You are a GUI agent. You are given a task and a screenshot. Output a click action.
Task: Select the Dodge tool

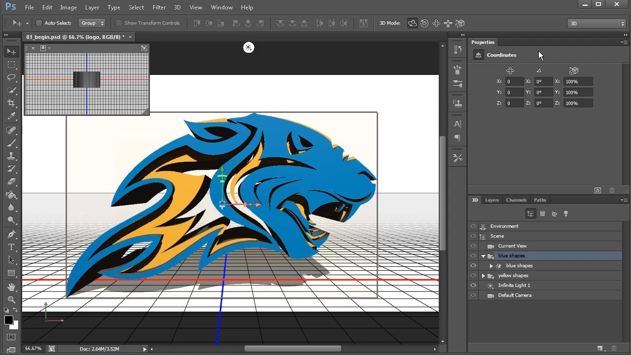[11, 220]
